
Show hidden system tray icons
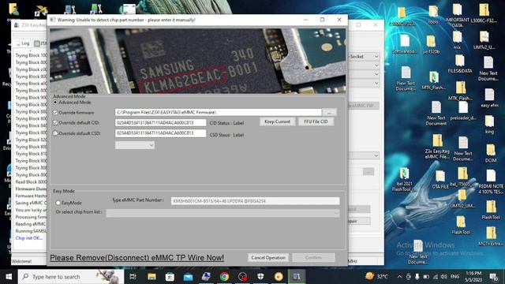pos(400,277)
